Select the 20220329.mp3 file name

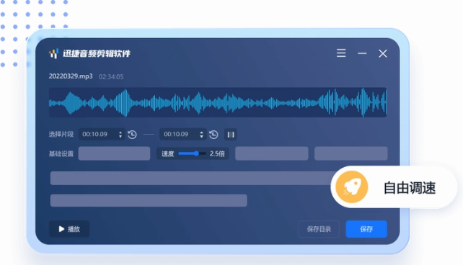coord(71,76)
